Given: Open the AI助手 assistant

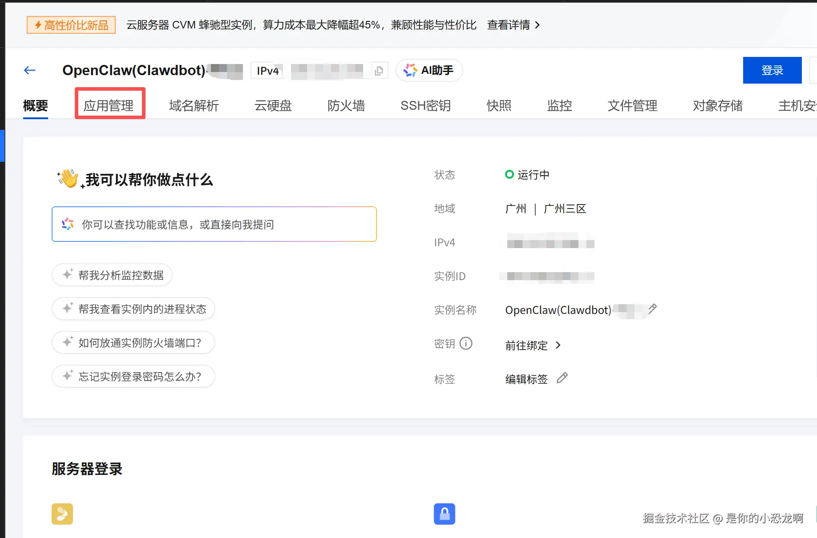Looking at the screenshot, I should 429,70.
